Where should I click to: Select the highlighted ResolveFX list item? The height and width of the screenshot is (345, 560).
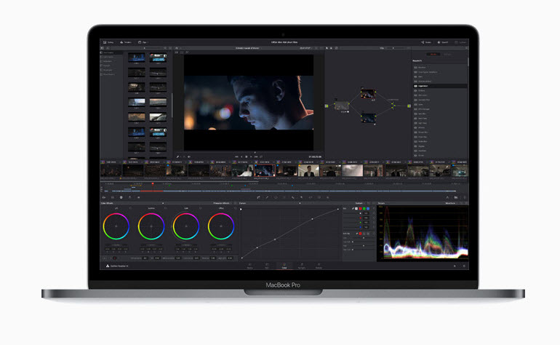tap(440, 86)
